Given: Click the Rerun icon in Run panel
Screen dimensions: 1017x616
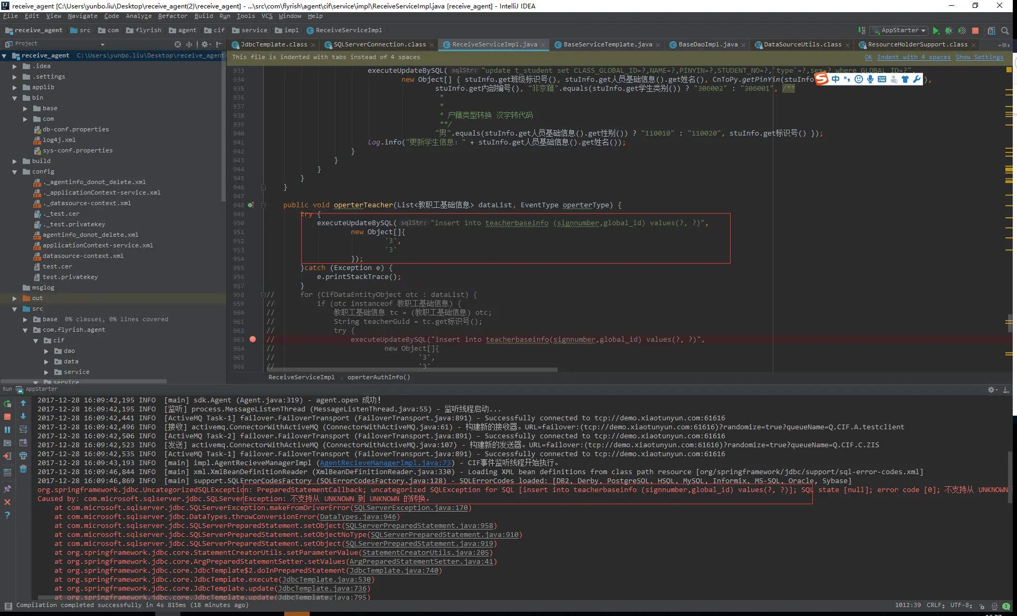Looking at the screenshot, I should click(x=7, y=403).
